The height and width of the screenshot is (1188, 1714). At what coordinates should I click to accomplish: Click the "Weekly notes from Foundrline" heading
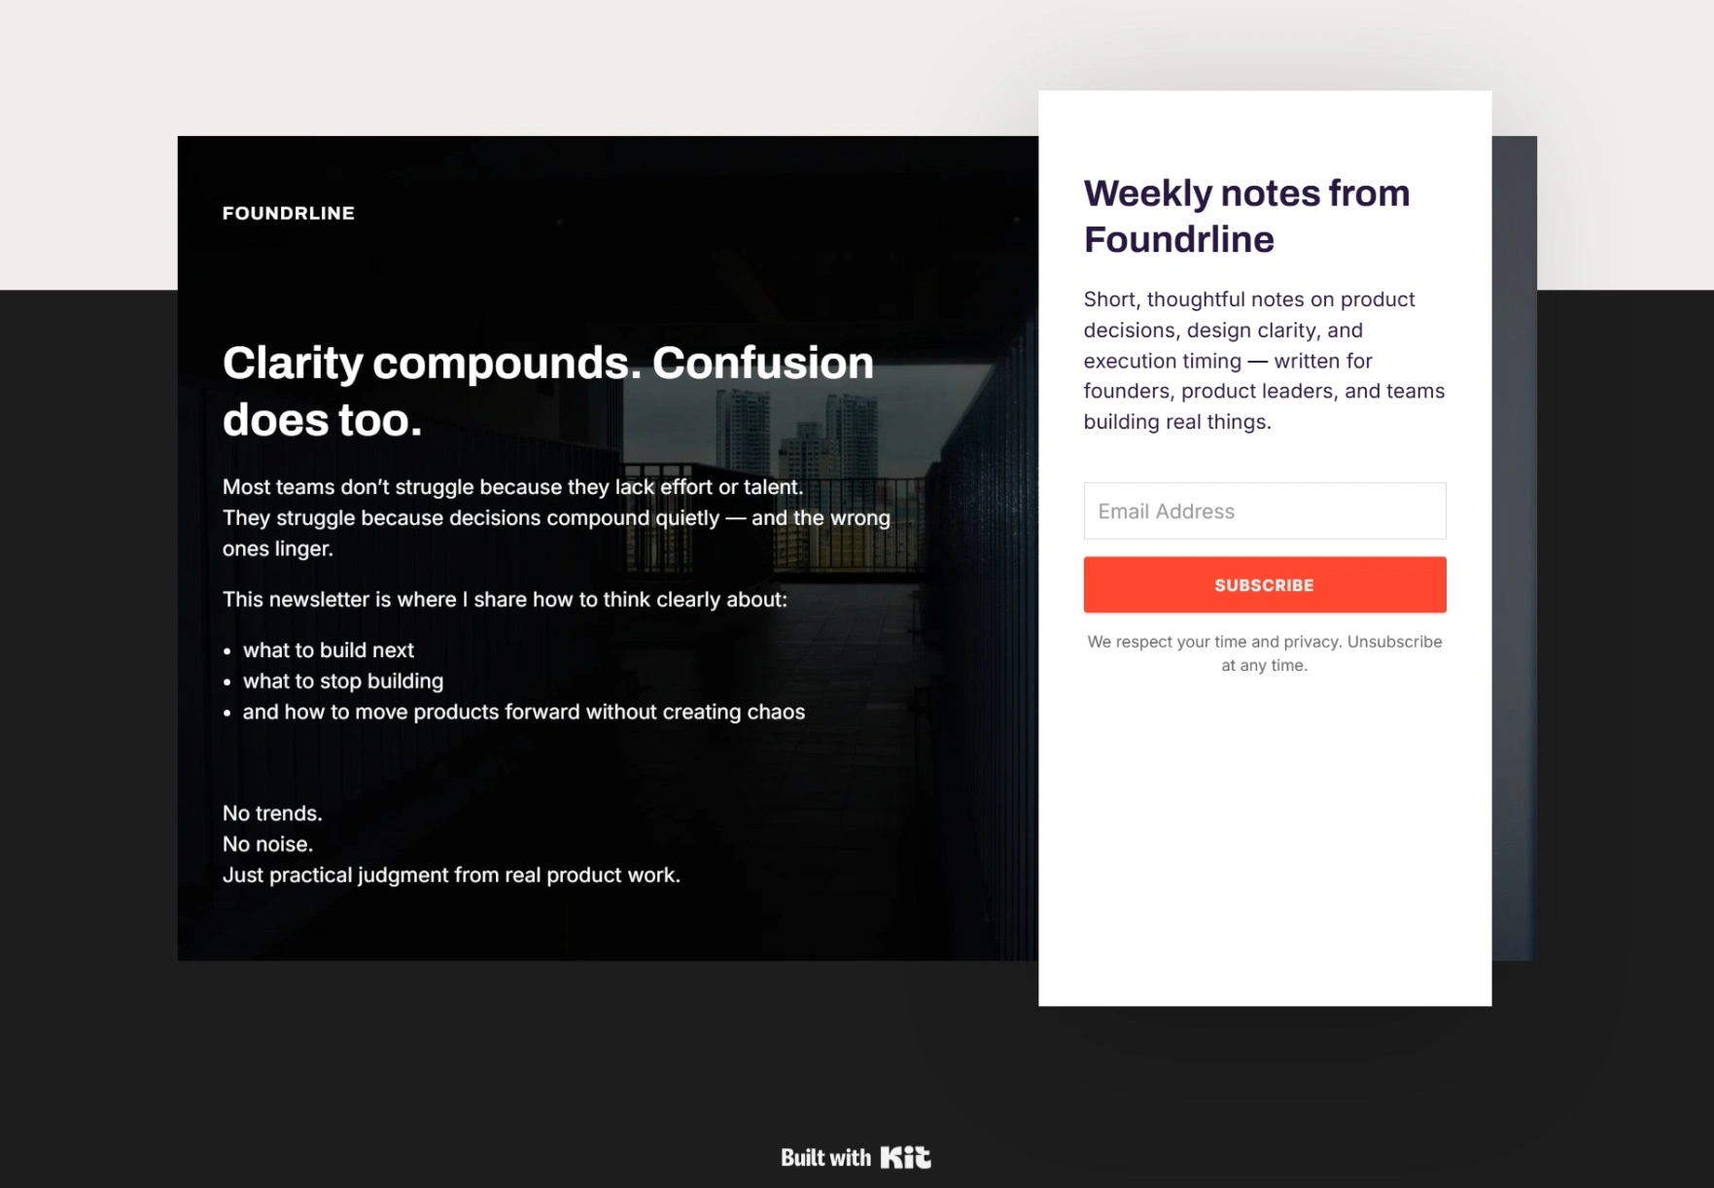[x=1246, y=216]
